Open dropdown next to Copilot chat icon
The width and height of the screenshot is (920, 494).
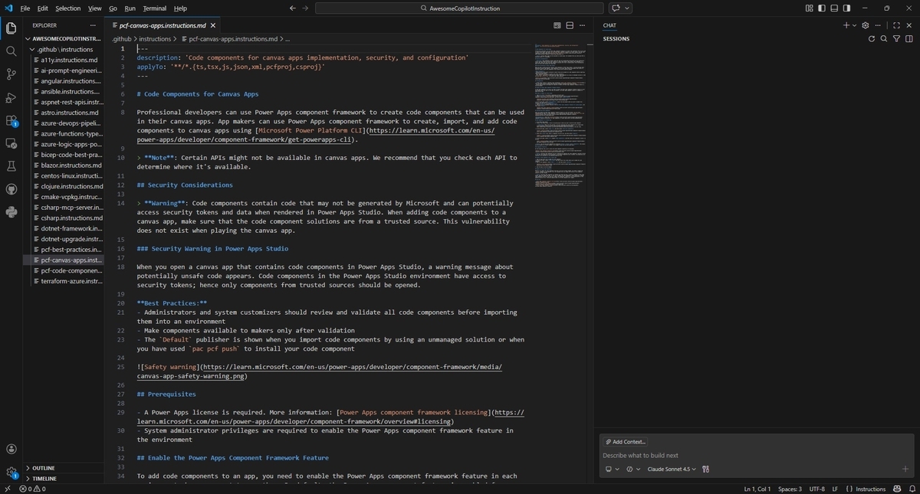tap(627, 8)
